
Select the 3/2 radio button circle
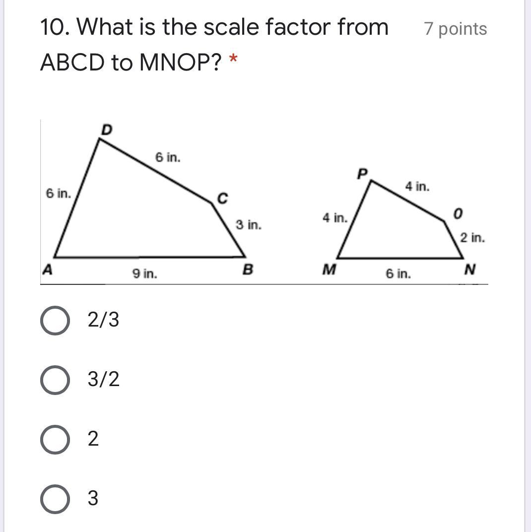(x=55, y=380)
